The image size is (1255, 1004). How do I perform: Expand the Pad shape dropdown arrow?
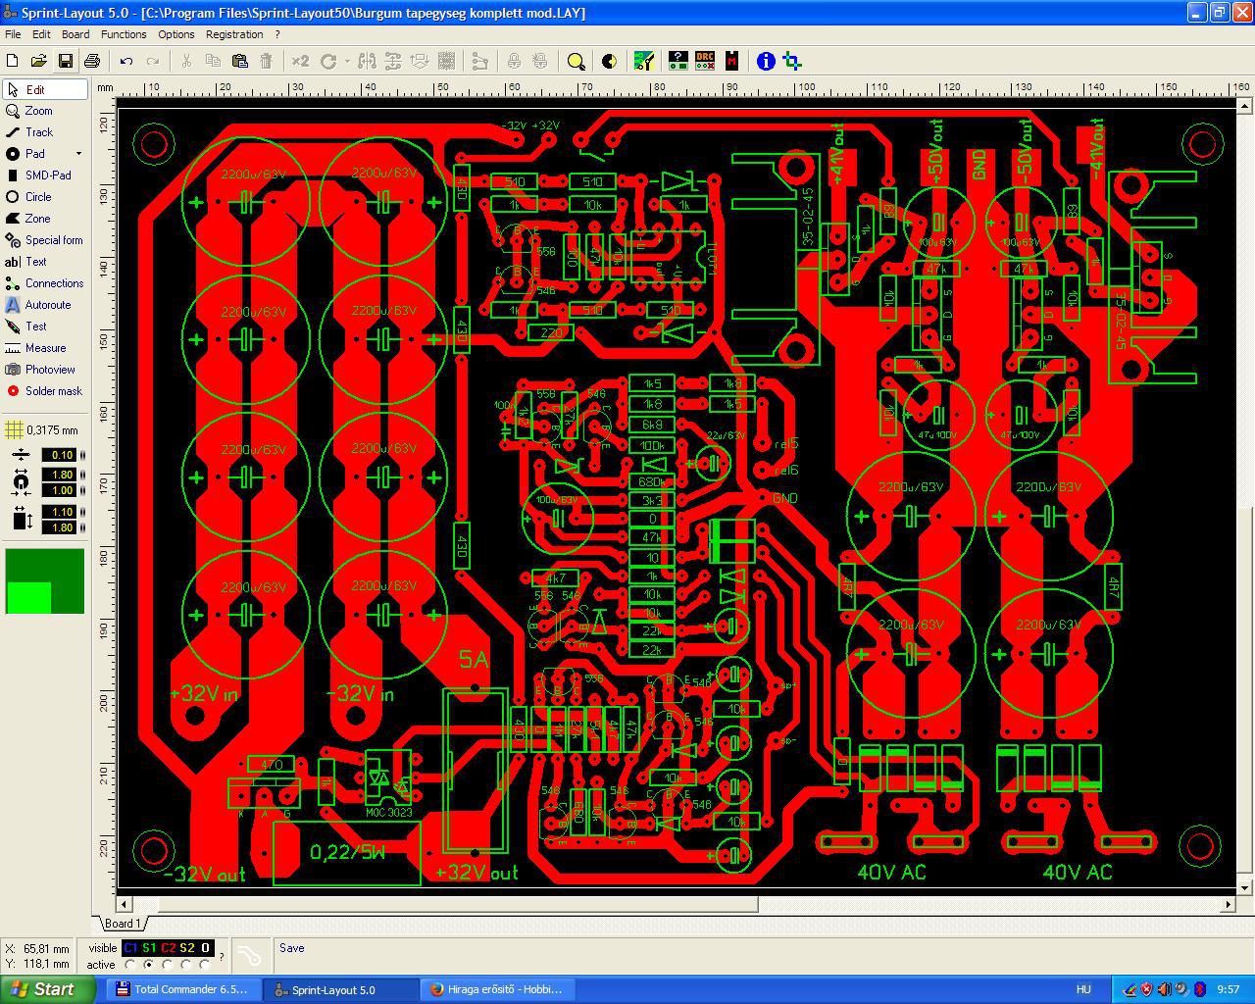pyautogui.click(x=79, y=154)
